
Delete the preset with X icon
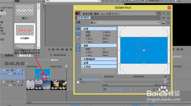(x=168, y=23)
